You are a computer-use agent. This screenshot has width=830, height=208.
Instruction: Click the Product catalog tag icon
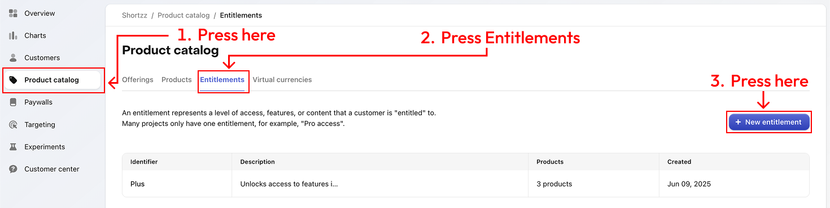13,80
